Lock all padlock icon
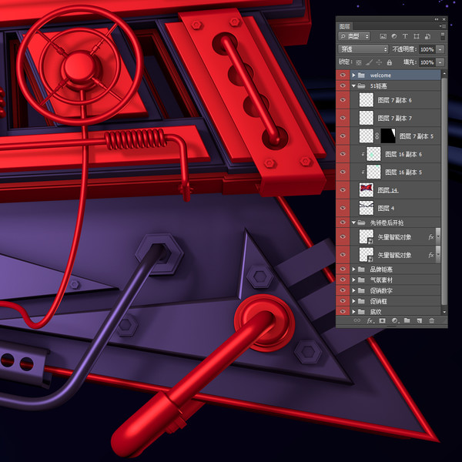This screenshot has width=462, height=462. (x=389, y=62)
